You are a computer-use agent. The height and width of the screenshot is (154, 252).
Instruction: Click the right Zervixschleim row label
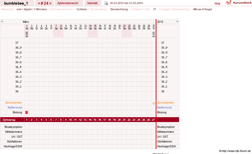tap(165, 103)
